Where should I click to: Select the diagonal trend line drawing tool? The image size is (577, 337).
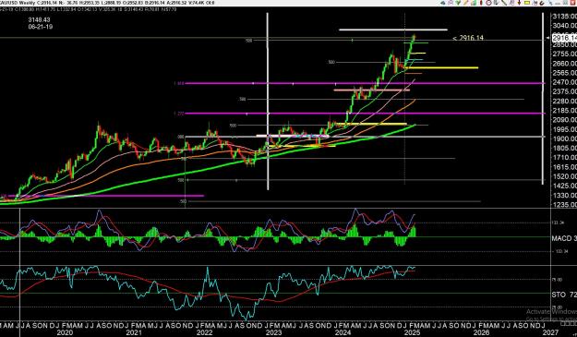(x=504, y=3)
